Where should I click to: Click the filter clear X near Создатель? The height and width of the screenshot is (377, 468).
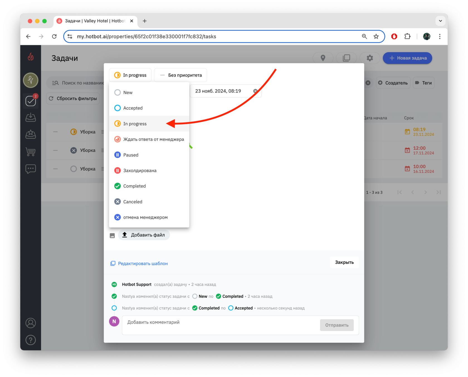tap(368, 83)
